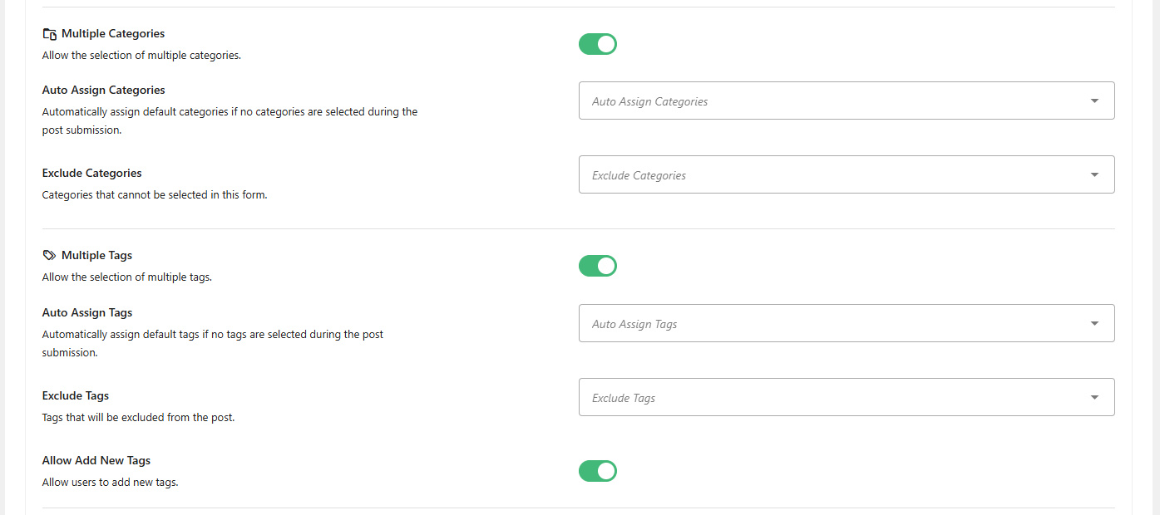Image resolution: width=1160 pixels, height=515 pixels.
Task: Click text 'Allow users to add new tags.'
Action: pyautogui.click(x=111, y=482)
